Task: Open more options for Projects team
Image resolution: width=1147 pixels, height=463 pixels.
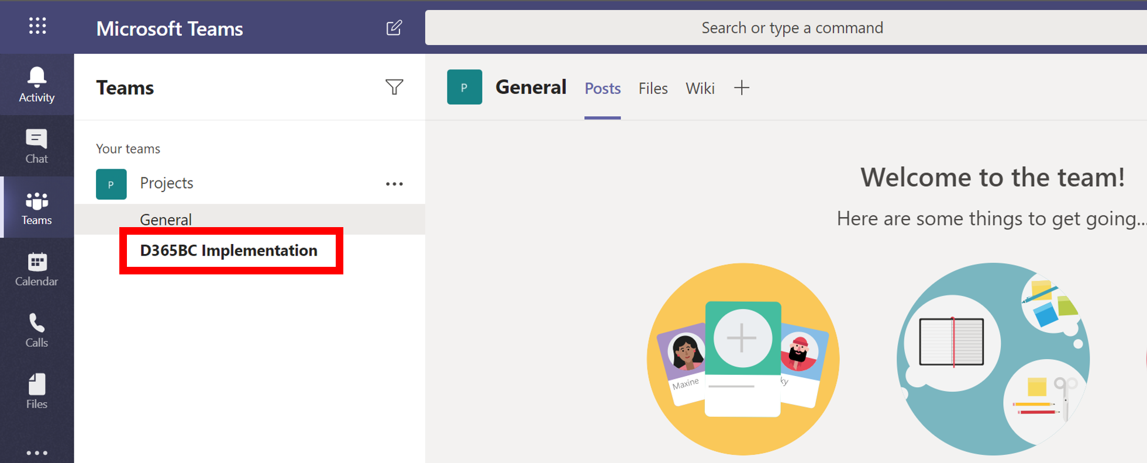Action: pos(394,184)
